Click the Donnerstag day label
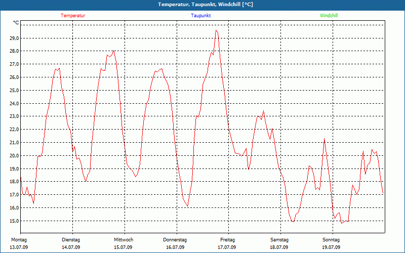405x253 pixels. [175, 240]
